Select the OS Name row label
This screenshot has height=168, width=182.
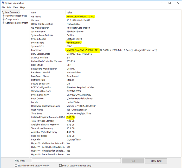point(36,17)
